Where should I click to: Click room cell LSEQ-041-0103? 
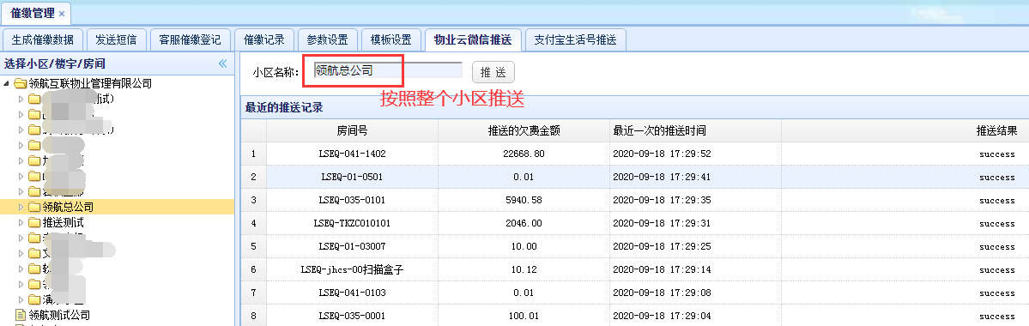point(353,293)
